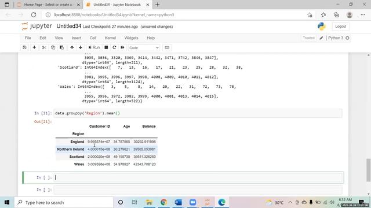The height and width of the screenshot is (208, 371).
Task: Click the active empty input cell
Action: [198, 177]
